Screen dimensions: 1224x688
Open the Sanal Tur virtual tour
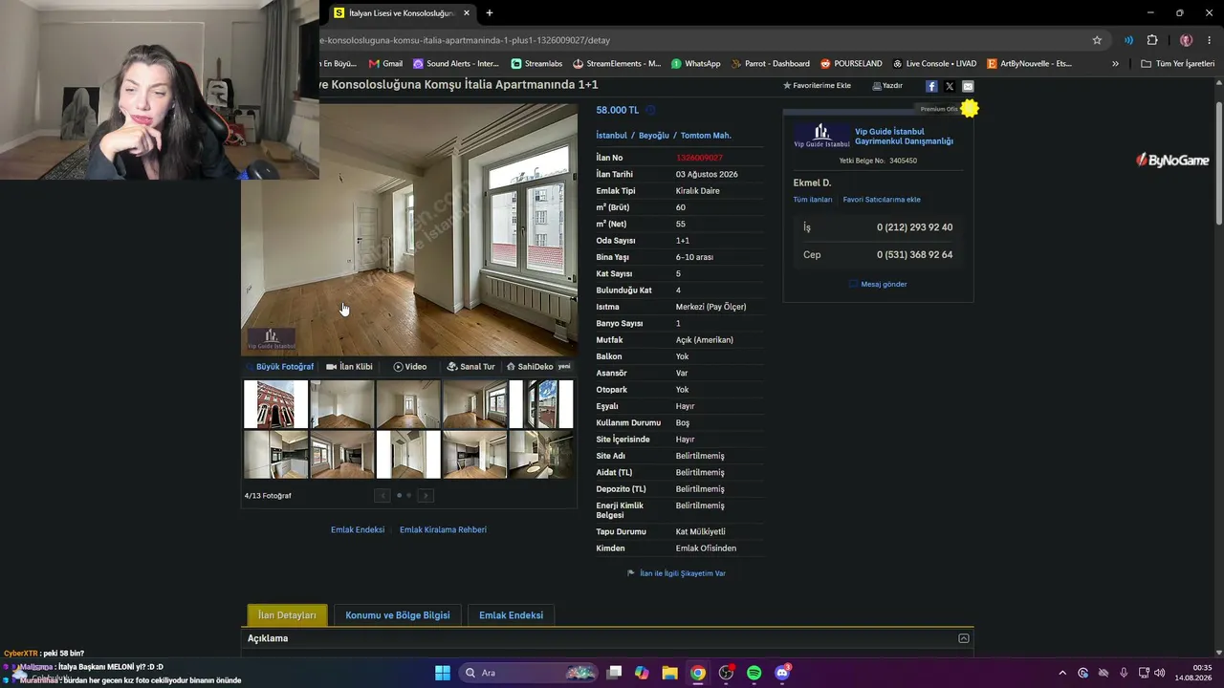[x=471, y=367]
